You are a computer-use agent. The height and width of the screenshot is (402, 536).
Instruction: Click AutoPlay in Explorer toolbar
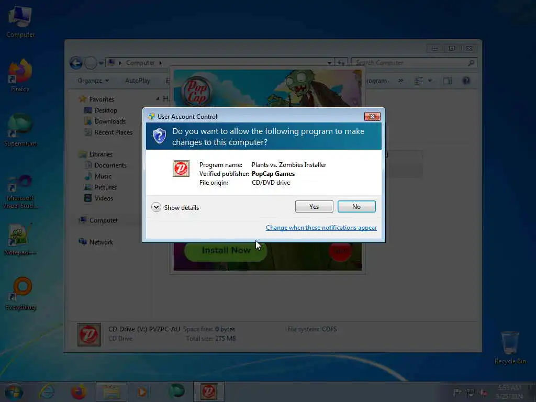point(138,81)
